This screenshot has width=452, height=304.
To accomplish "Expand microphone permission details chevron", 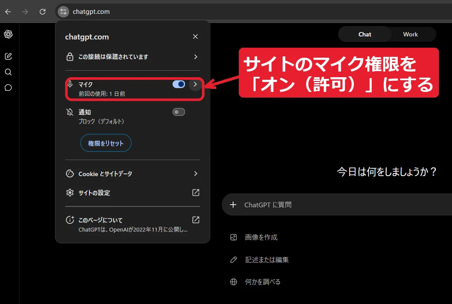I will pos(195,84).
